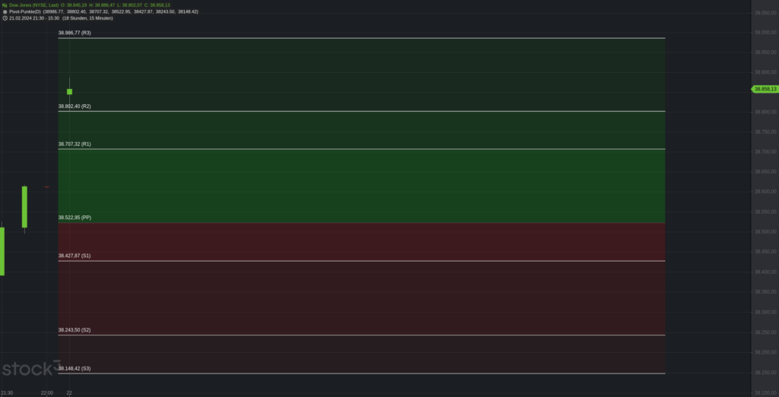Click the clock icon beside the date range
Screen dimensions: 779x397
pyautogui.click(x=5, y=17)
